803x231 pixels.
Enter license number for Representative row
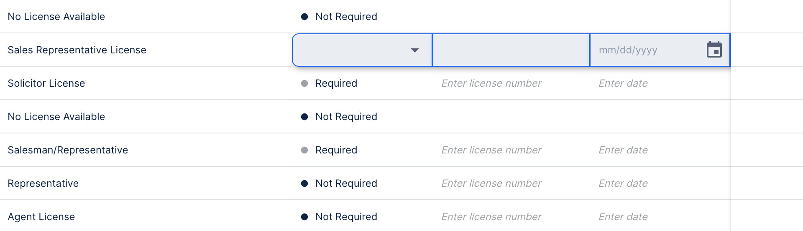coord(491,183)
